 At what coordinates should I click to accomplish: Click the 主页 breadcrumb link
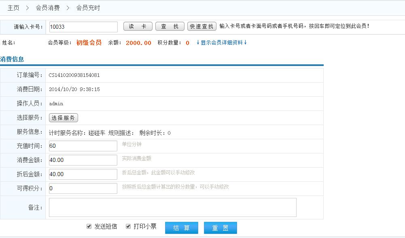[x=13, y=8]
